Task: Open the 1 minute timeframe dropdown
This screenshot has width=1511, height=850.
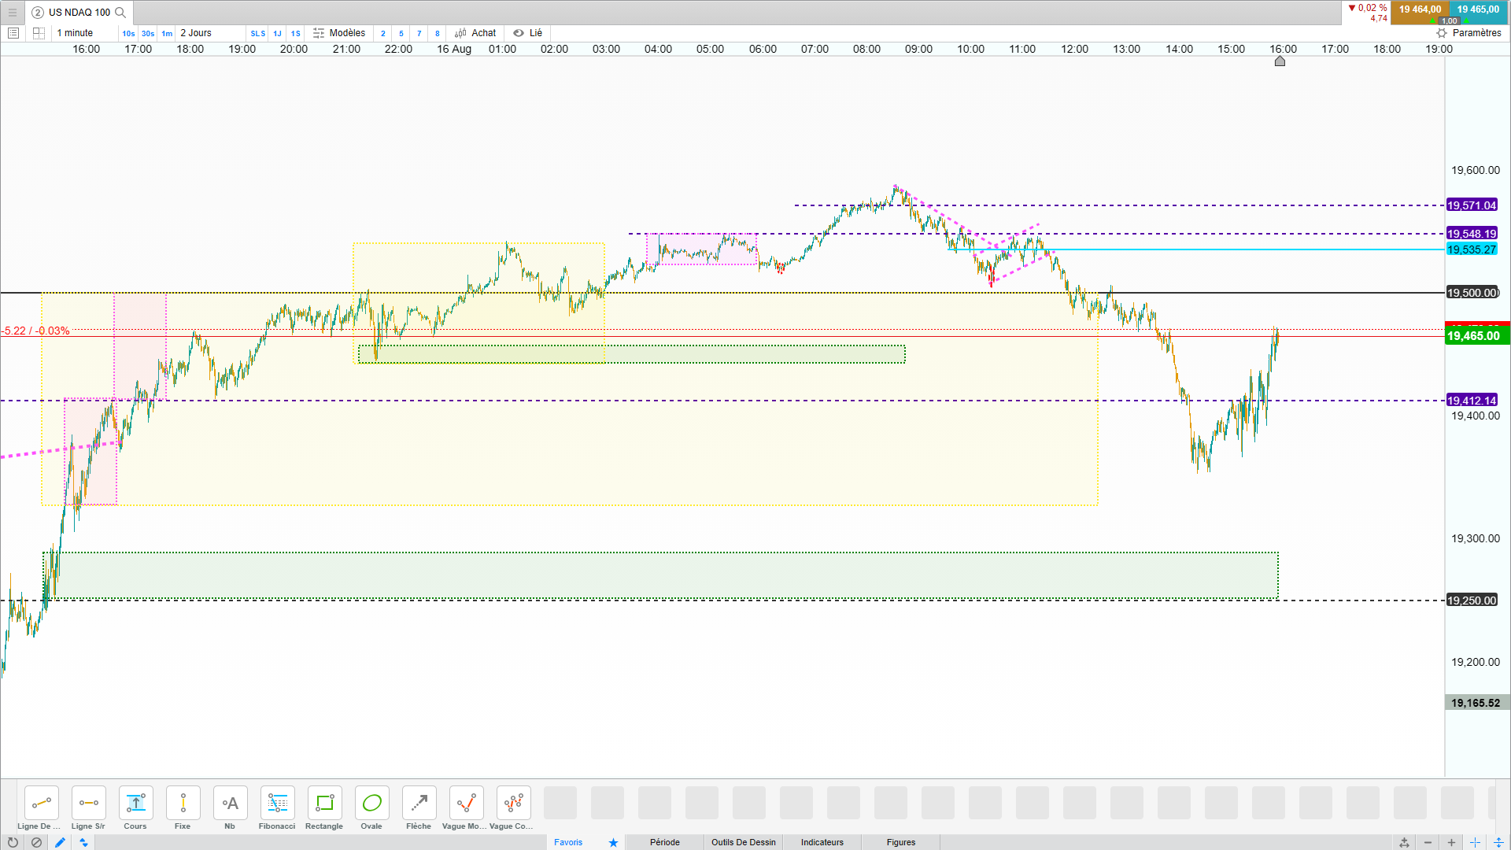Action: coord(75,33)
